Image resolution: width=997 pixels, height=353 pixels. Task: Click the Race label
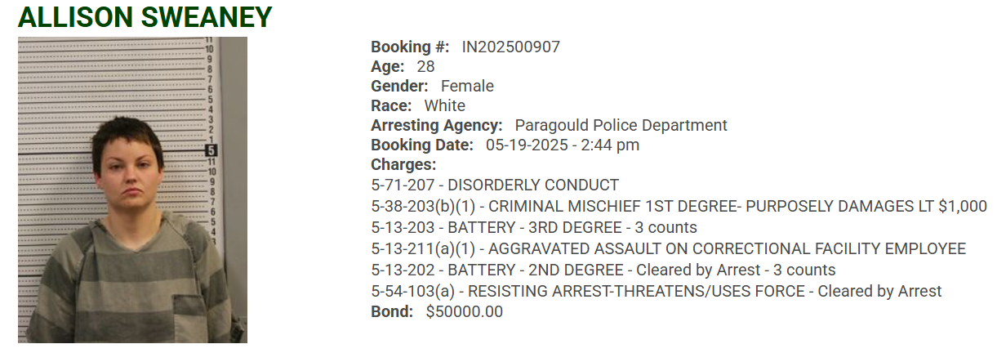click(391, 105)
